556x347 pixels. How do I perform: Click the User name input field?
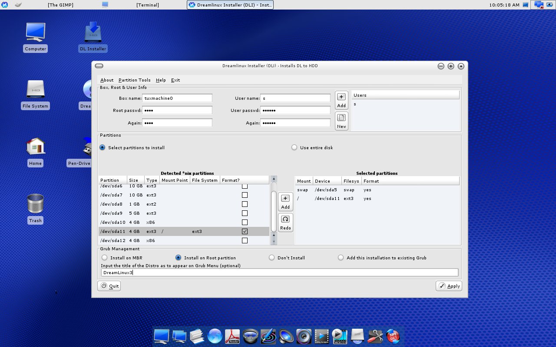click(x=295, y=98)
